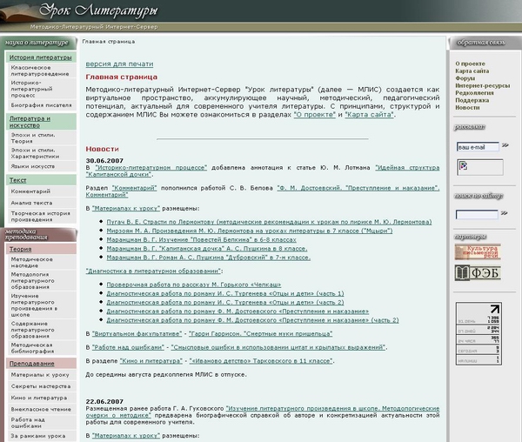Open Историко-литературный процесс menu item
This screenshot has height=442, width=522.
(31, 89)
